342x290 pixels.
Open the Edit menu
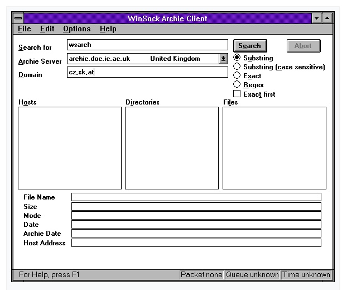pos(47,29)
